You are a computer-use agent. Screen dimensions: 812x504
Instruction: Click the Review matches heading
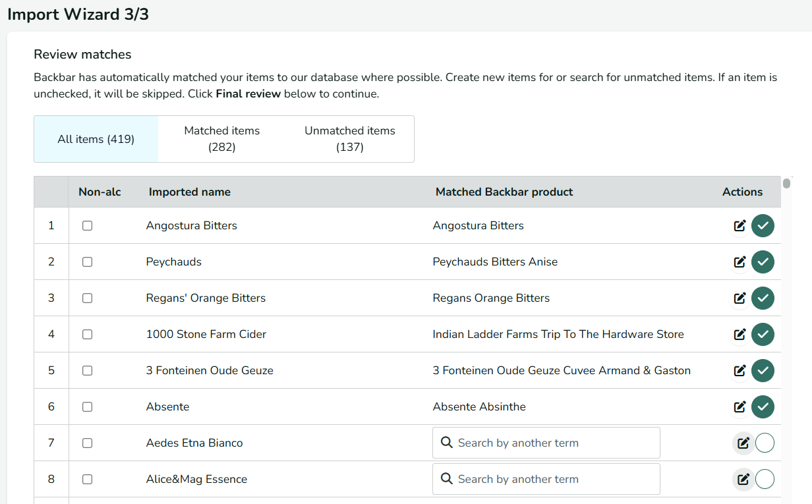(82, 55)
